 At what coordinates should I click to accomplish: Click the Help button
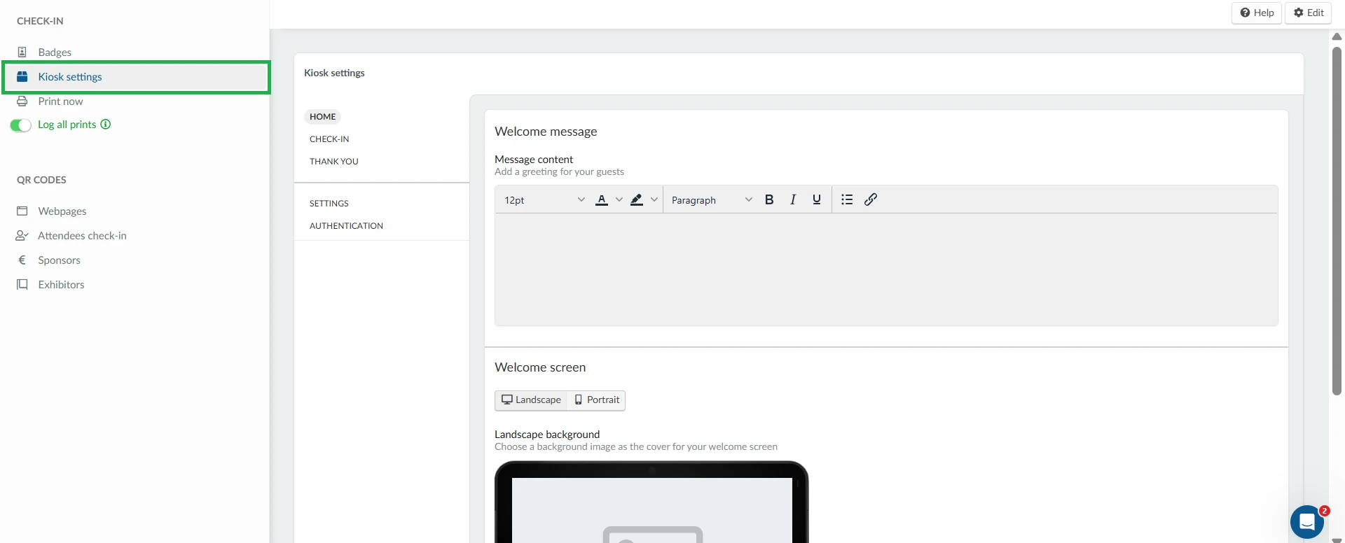[1257, 13]
